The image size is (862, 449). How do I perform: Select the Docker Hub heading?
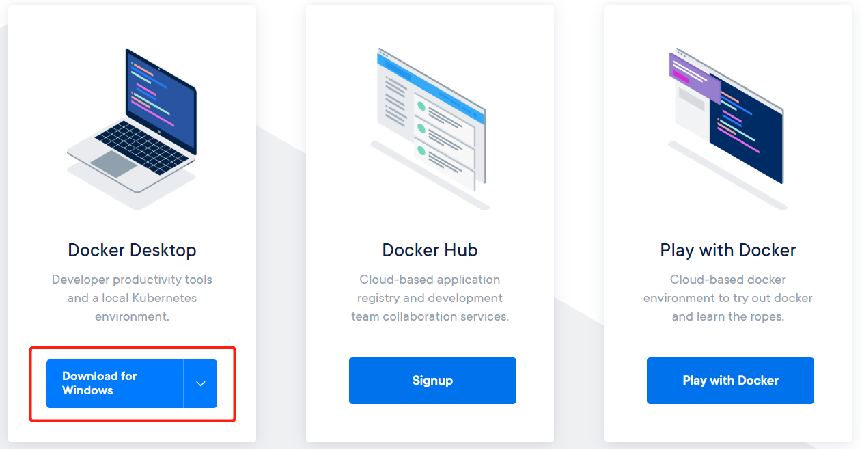pyautogui.click(x=430, y=250)
